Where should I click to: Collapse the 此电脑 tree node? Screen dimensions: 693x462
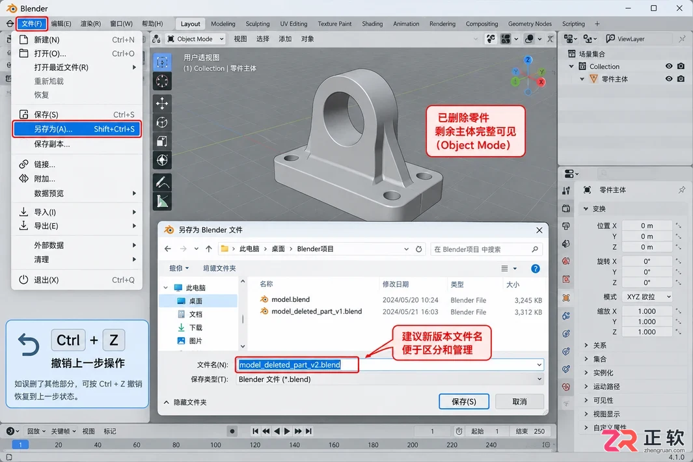coord(166,288)
